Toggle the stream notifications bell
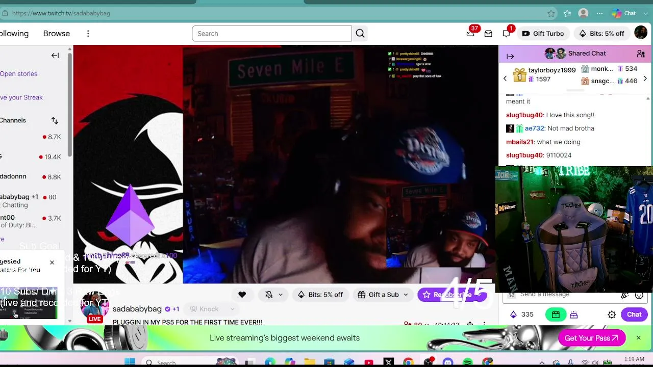653x367 pixels. [269, 295]
